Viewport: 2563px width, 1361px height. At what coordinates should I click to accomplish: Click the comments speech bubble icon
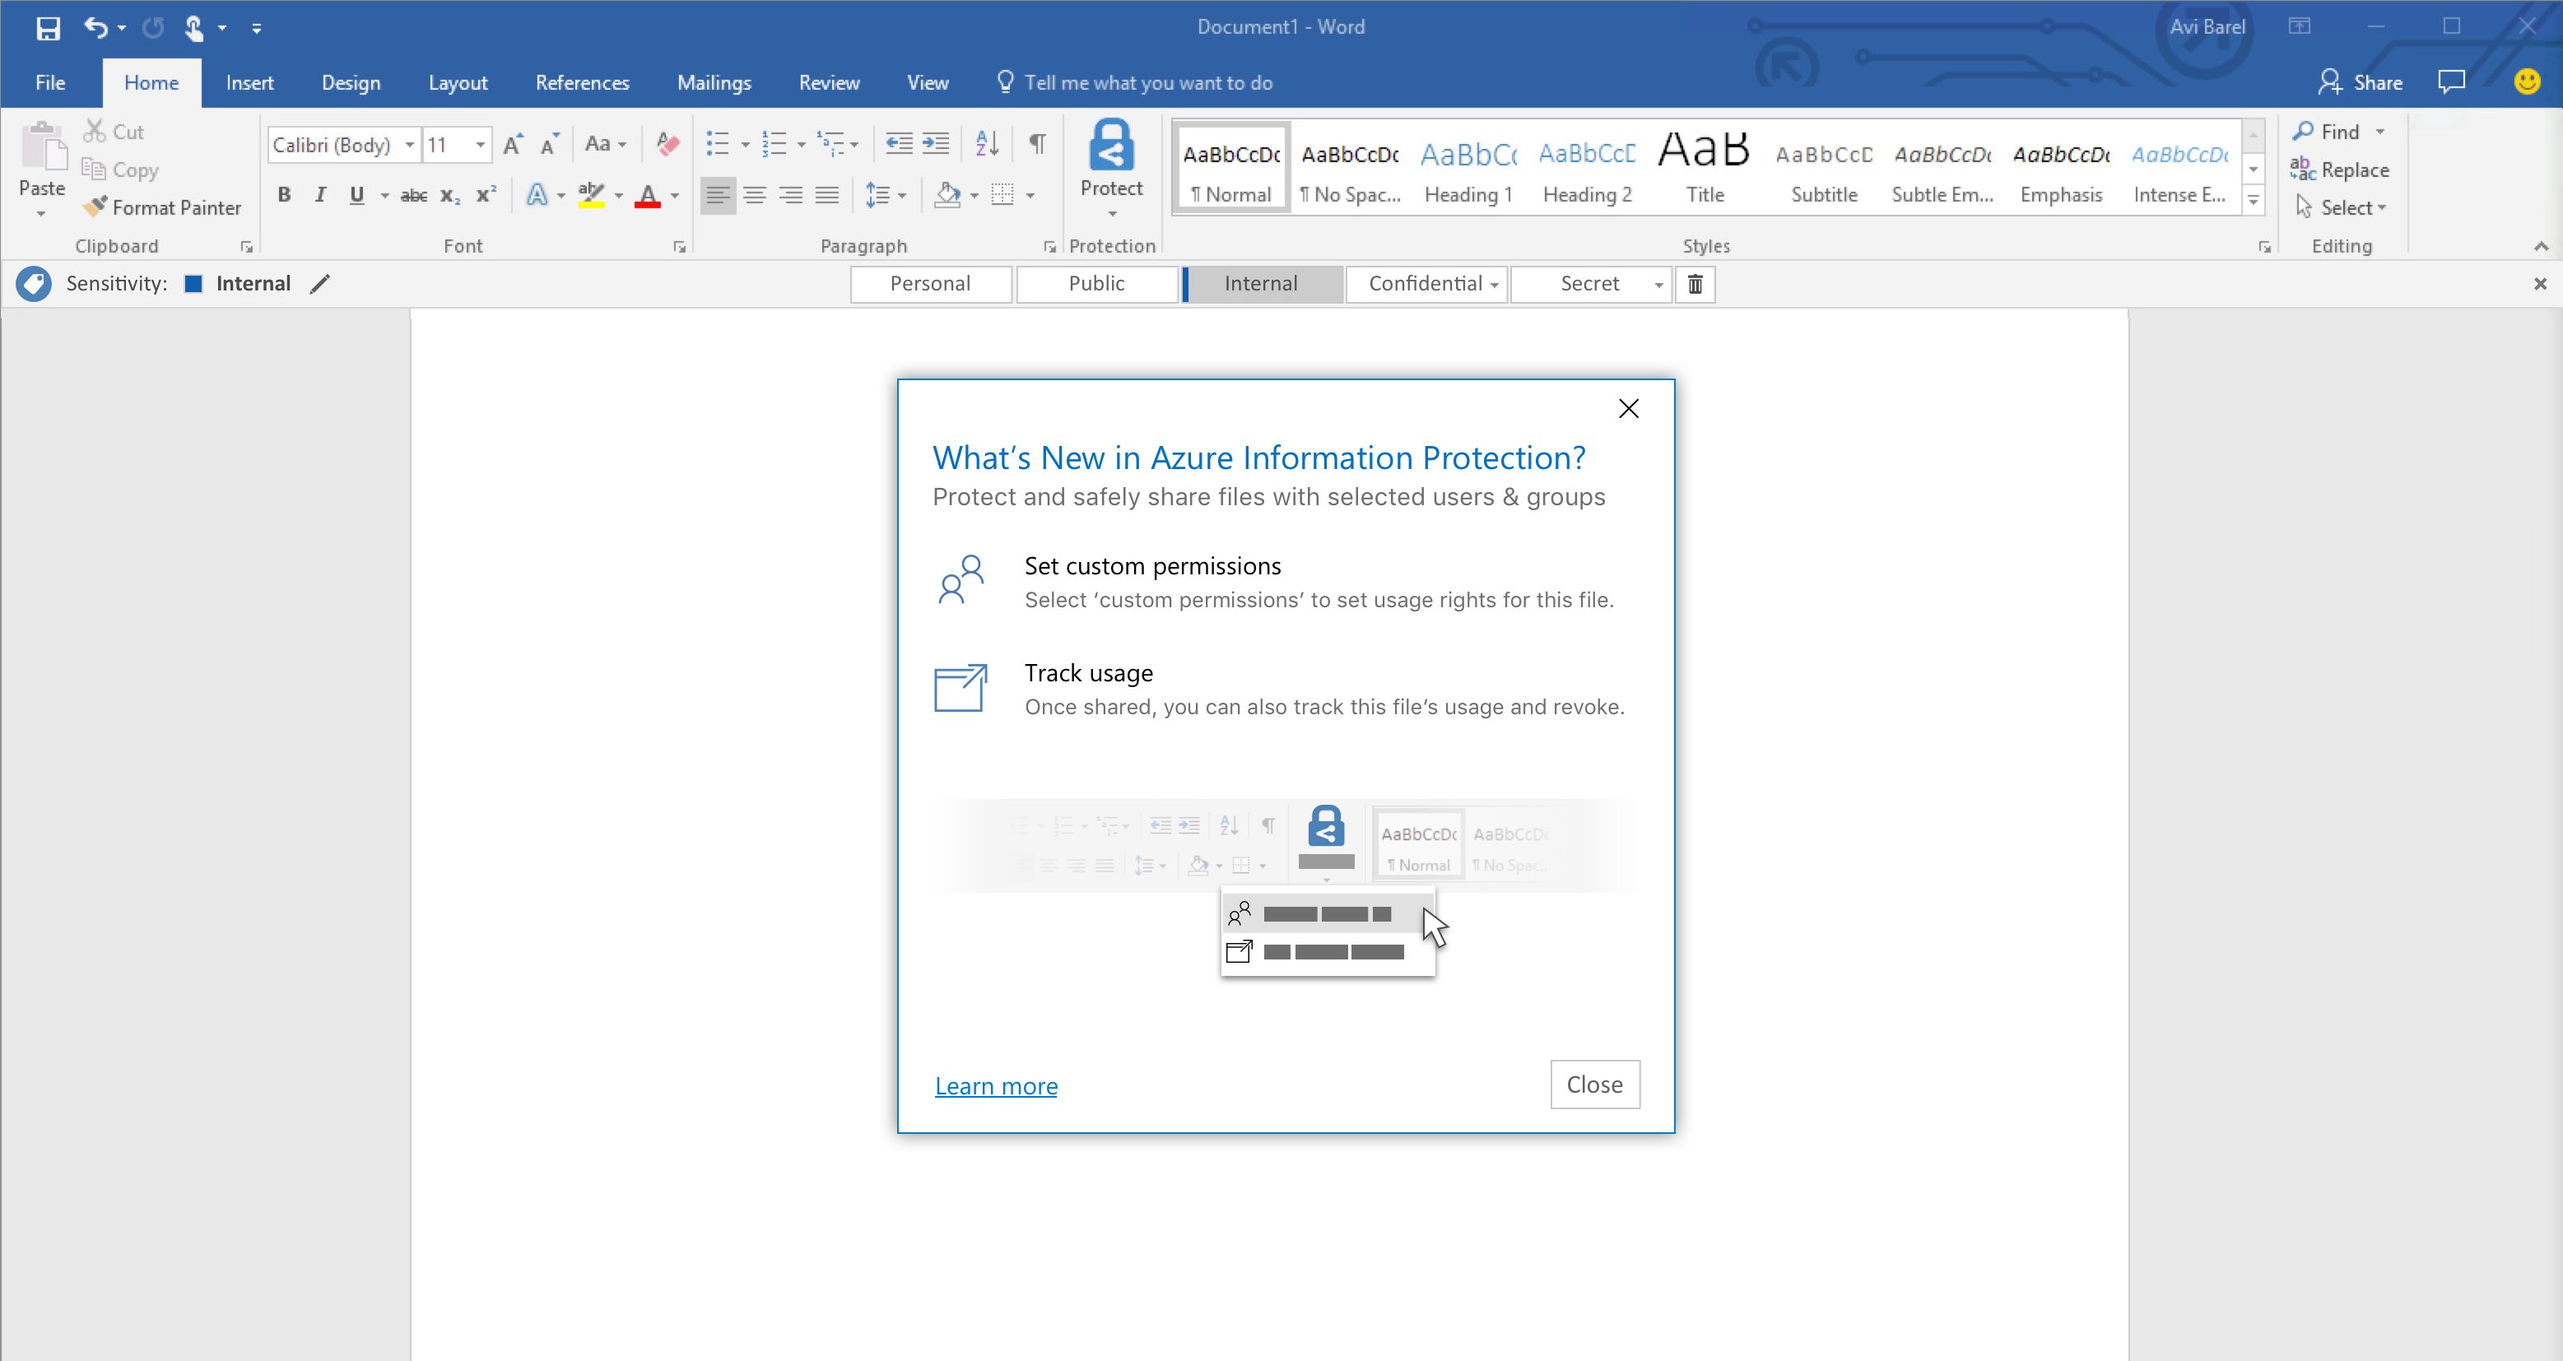tap(2450, 81)
